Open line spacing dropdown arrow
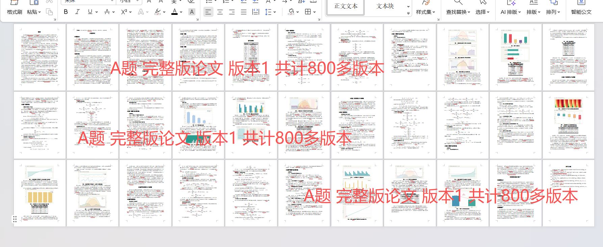603x247 pixels. pyautogui.click(x=275, y=12)
